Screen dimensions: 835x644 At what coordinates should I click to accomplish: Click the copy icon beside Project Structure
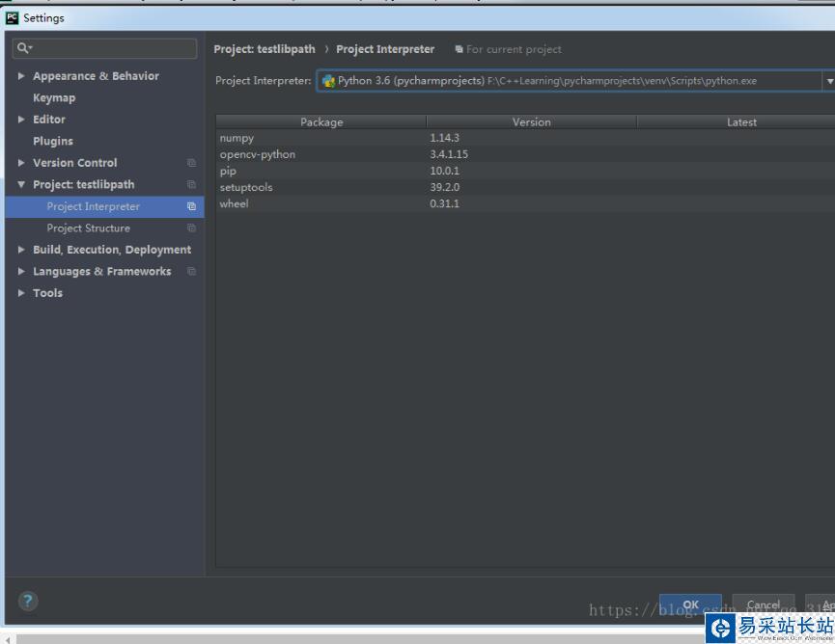click(191, 228)
